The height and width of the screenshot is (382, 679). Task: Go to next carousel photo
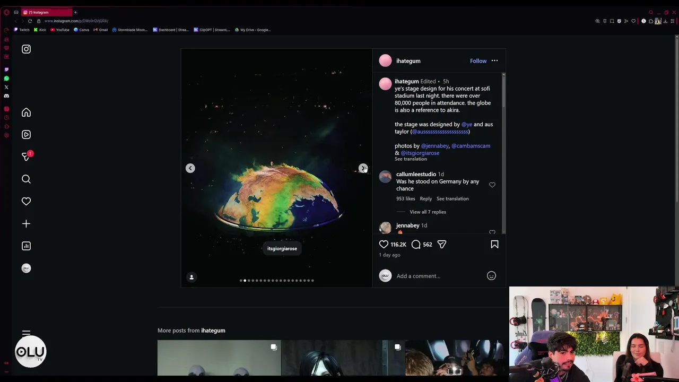[363, 168]
